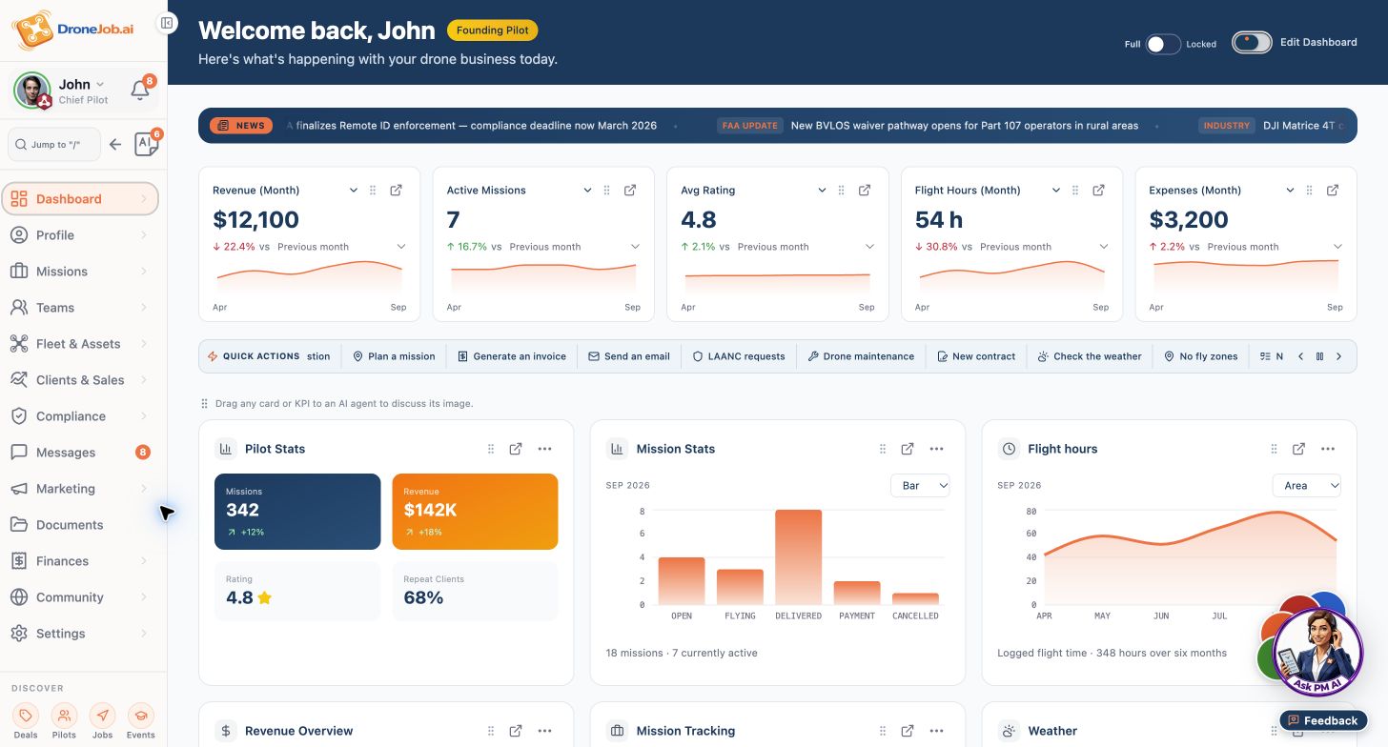Expand Previous month comparison in Expenses card
The image size is (1388, 747).
click(1337, 247)
